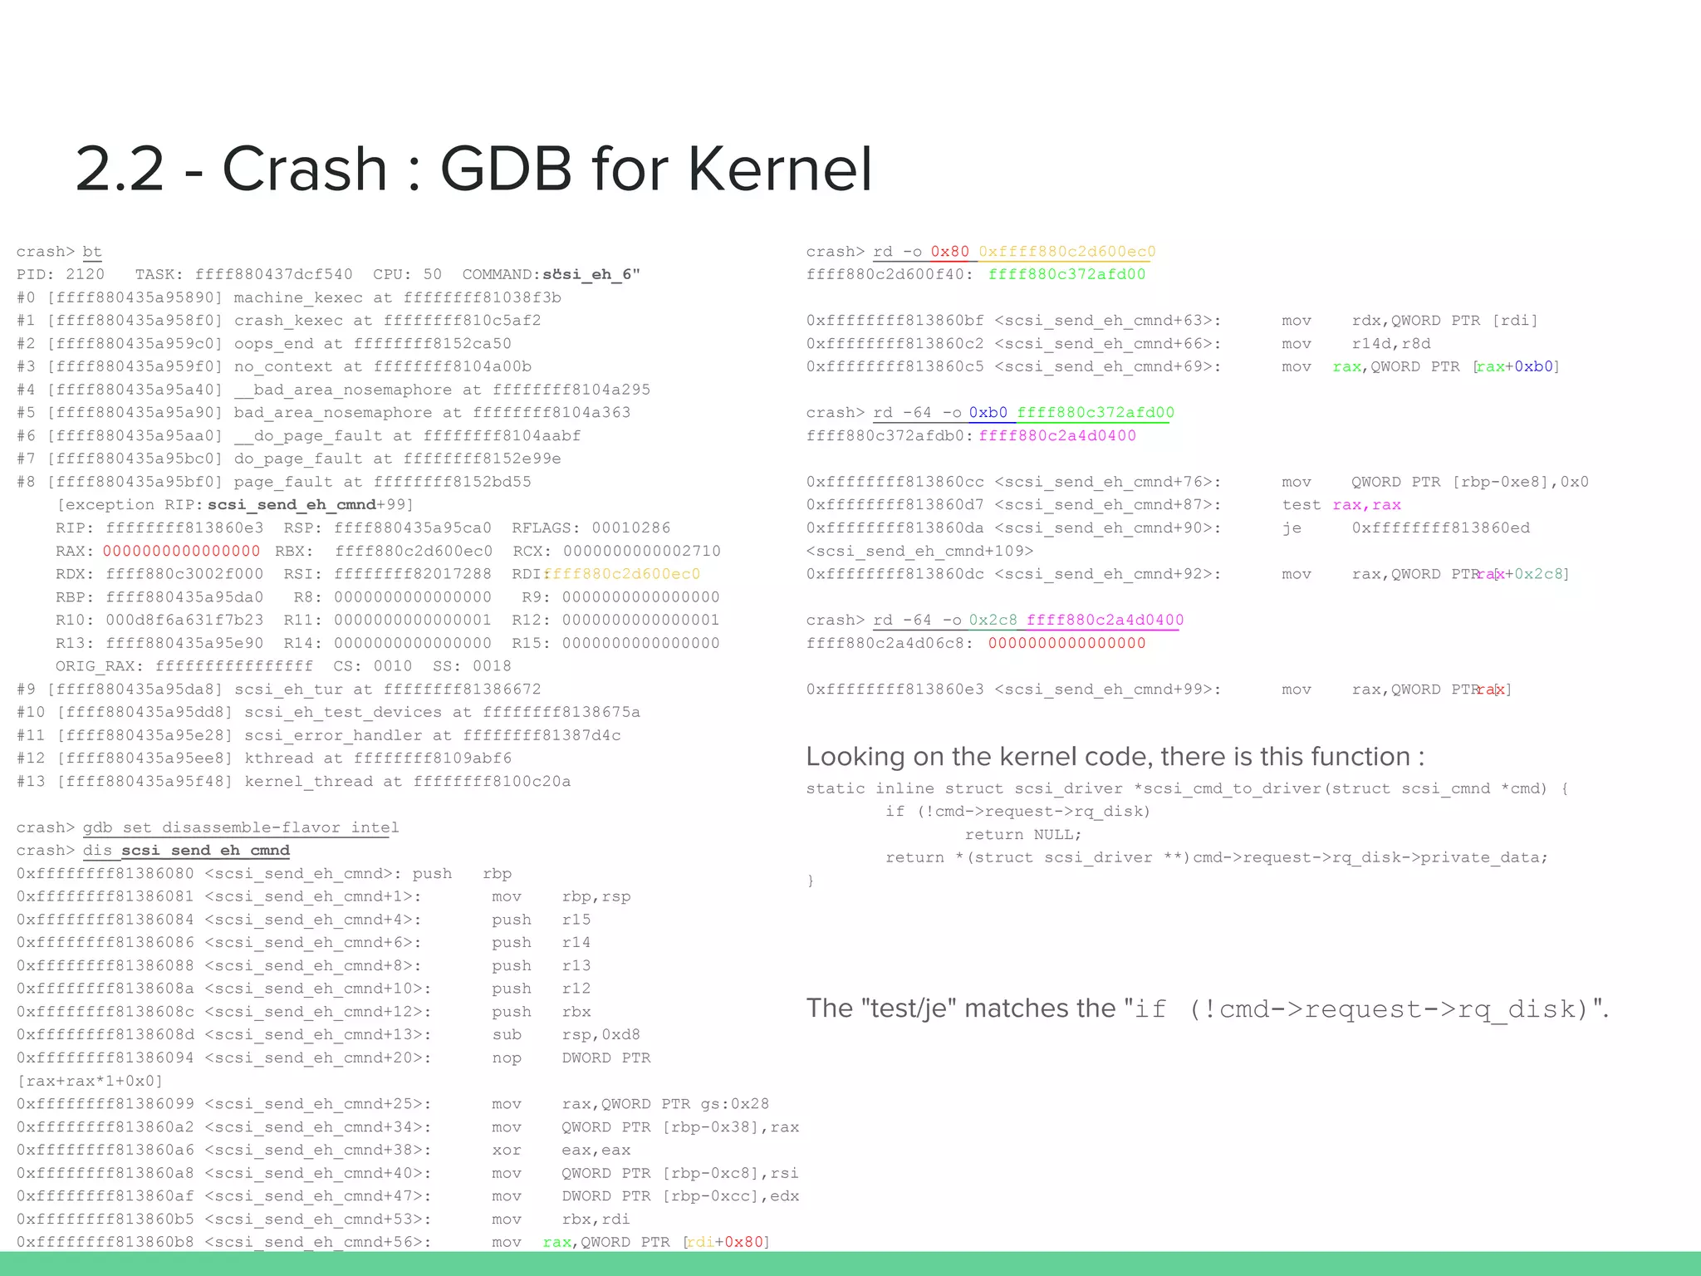
Task: Click the '#2 oops_end' backtrace line
Action: tap(264, 344)
